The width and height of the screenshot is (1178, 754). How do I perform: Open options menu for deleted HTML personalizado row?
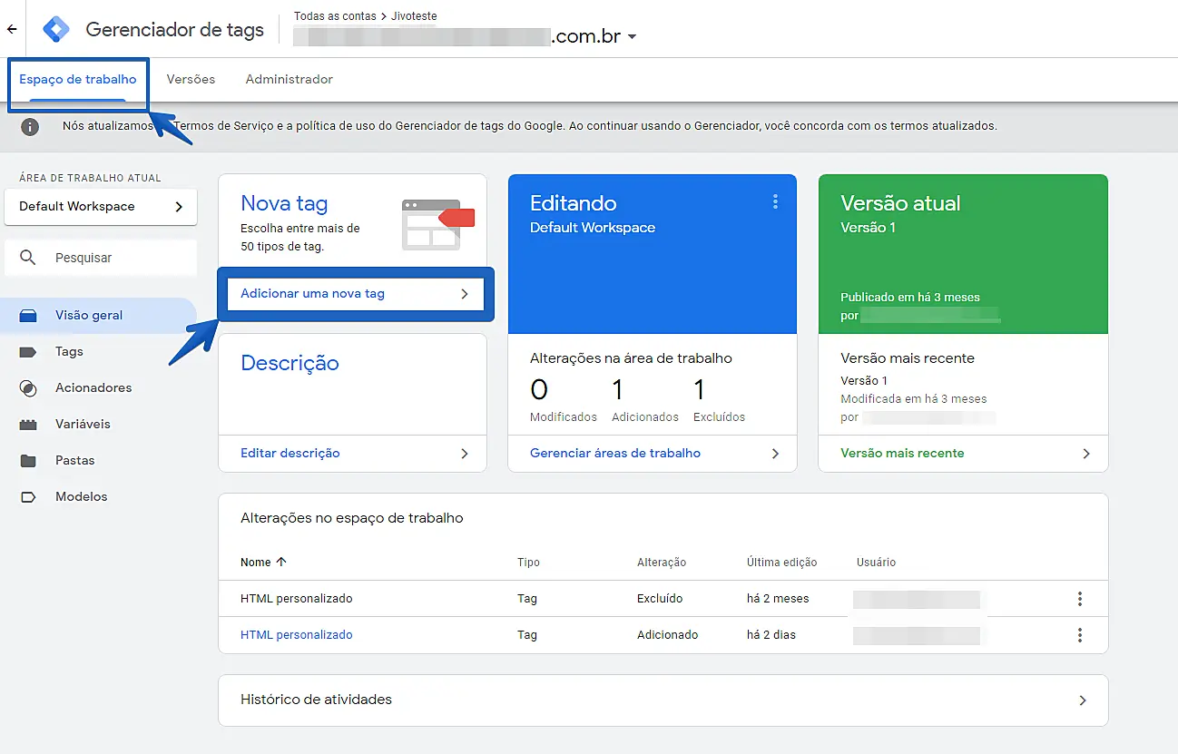point(1079,599)
